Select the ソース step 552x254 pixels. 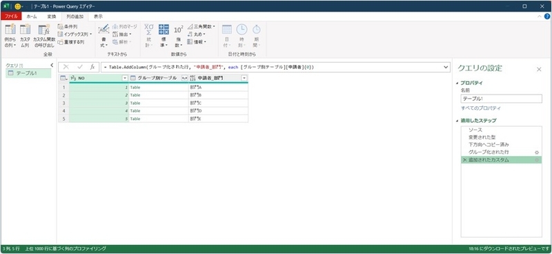[502, 130]
